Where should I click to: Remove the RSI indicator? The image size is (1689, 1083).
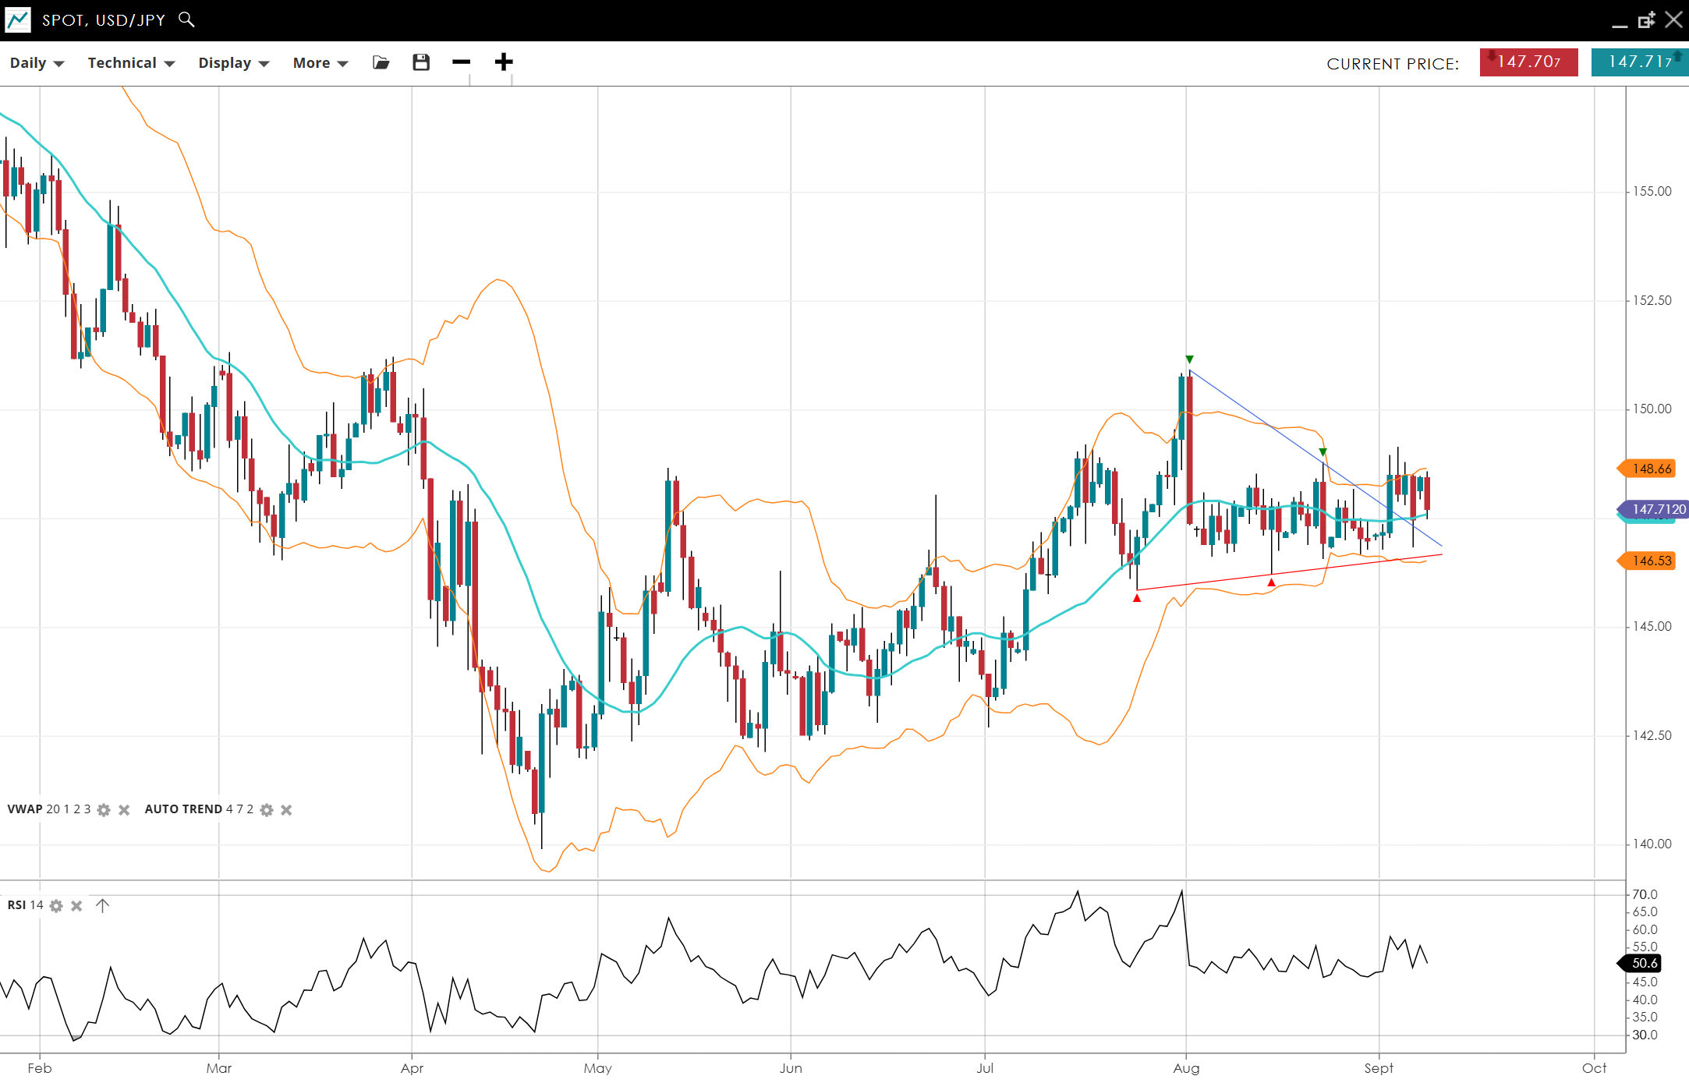click(76, 906)
